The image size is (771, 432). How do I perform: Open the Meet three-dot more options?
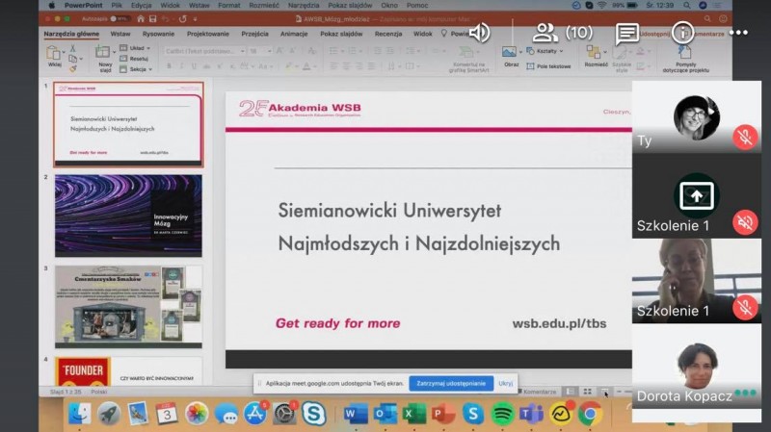[738, 33]
